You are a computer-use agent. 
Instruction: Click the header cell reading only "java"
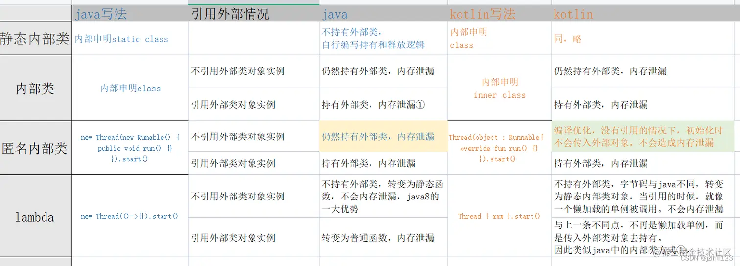pos(383,13)
